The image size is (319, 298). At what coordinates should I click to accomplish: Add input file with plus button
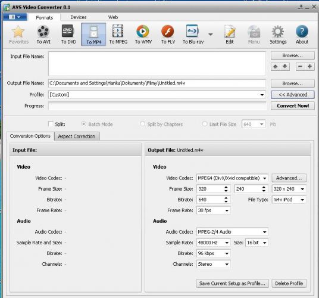click(309, 67)
